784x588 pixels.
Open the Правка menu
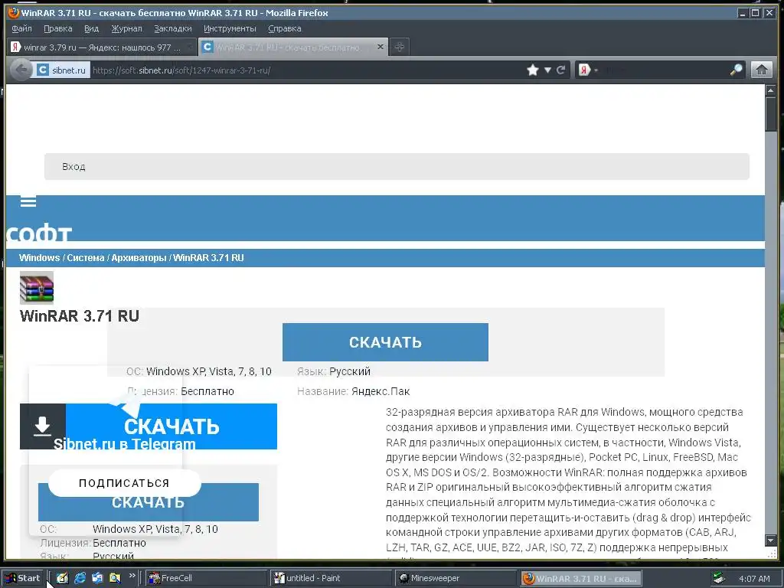[58, 28]
